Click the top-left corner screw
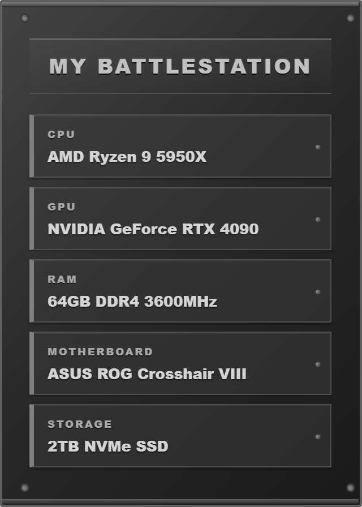The width and height of the screenshot is (362, 507). point(25,18)
